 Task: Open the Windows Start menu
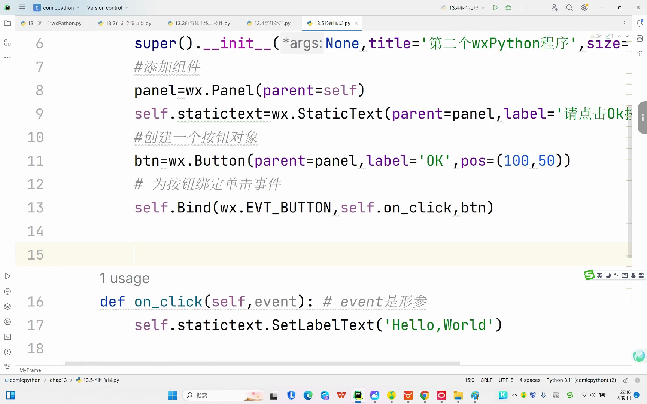173,395
